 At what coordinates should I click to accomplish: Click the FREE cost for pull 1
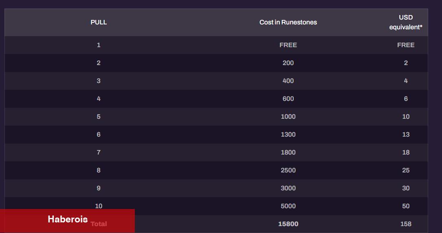coord(288,45)
